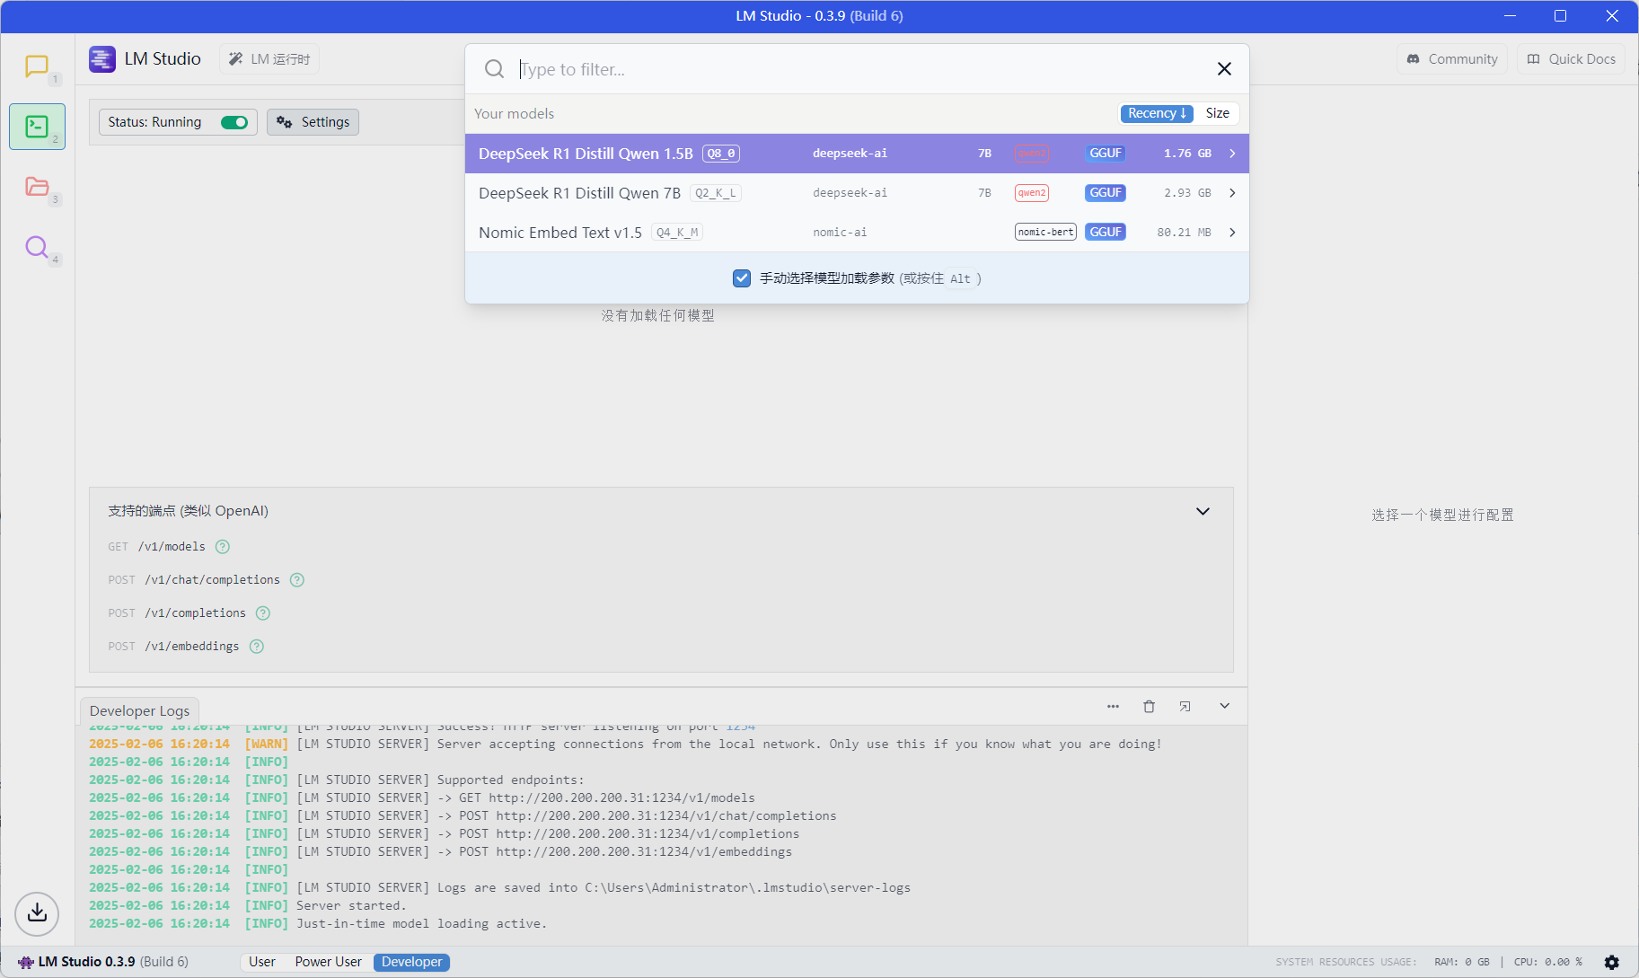1639x978 pixels.
Task: Open the Developer Logs tab
Action: coord(139,710)
